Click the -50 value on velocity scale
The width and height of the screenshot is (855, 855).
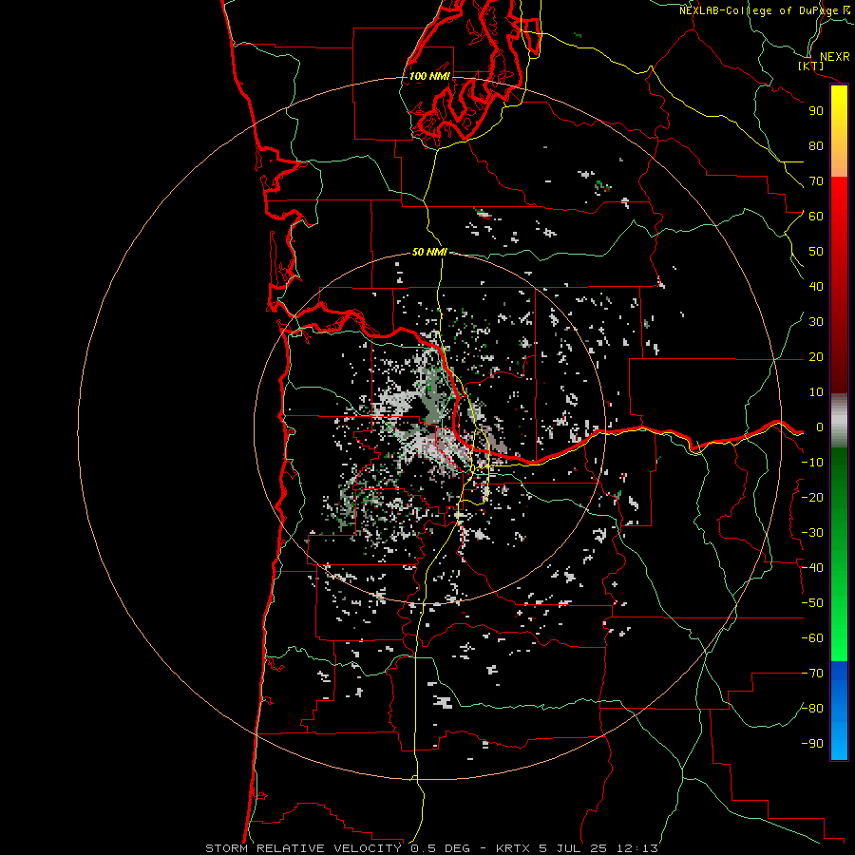coord(812,603)
